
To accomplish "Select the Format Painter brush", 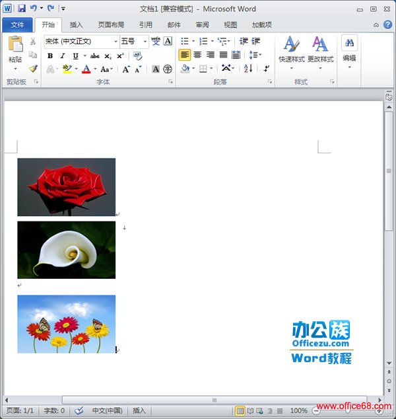I will point(33,69).
